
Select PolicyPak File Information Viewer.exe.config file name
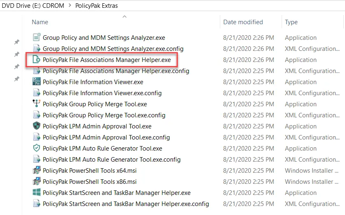[102, 93]
